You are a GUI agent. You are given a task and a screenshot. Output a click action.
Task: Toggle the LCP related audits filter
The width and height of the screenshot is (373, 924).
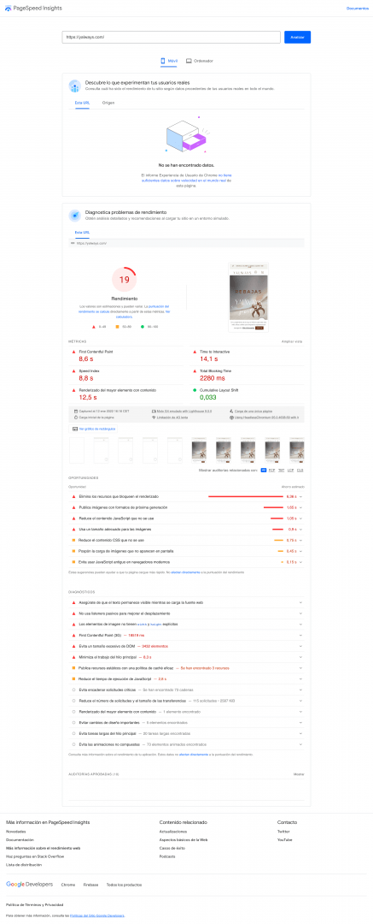290,471
